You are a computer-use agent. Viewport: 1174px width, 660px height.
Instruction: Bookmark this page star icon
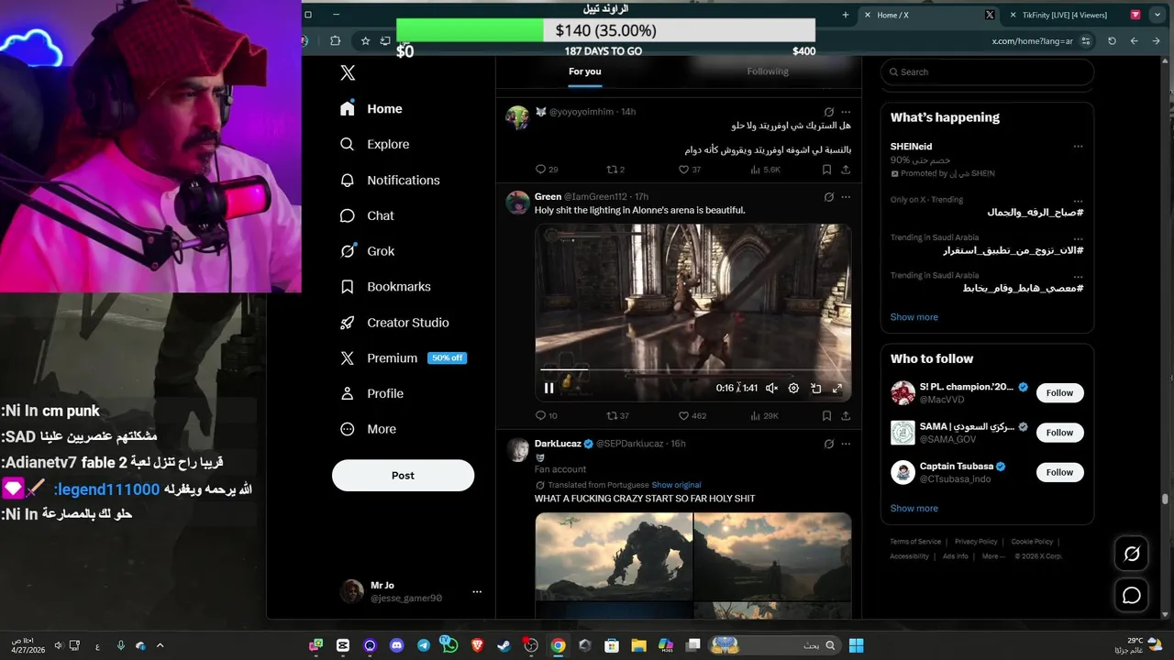[365, 41]
